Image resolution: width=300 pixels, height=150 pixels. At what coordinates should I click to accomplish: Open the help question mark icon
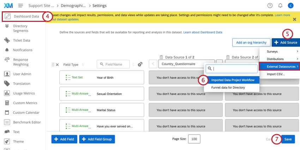coord(270,6)
